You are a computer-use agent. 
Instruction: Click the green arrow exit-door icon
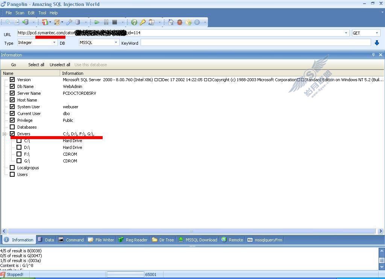26,22
